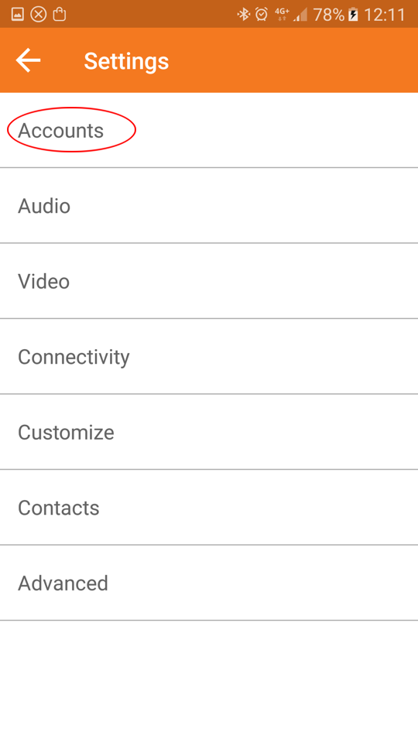
Task: Tap the back arrow icon
Action: (x=28, y=60)
